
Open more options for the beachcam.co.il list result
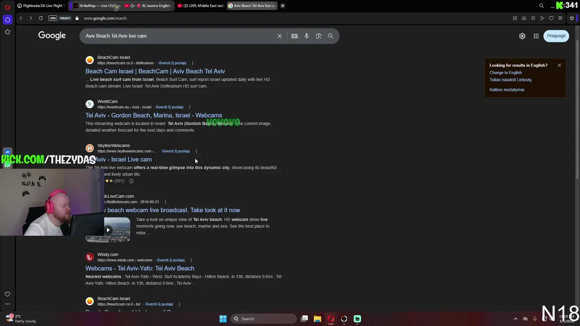(179, 304)
